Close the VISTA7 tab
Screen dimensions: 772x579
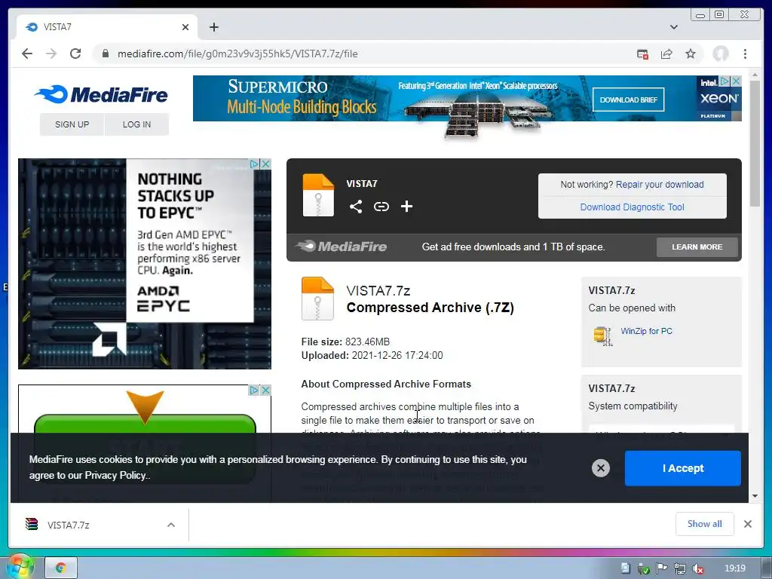tap(185, 27)
